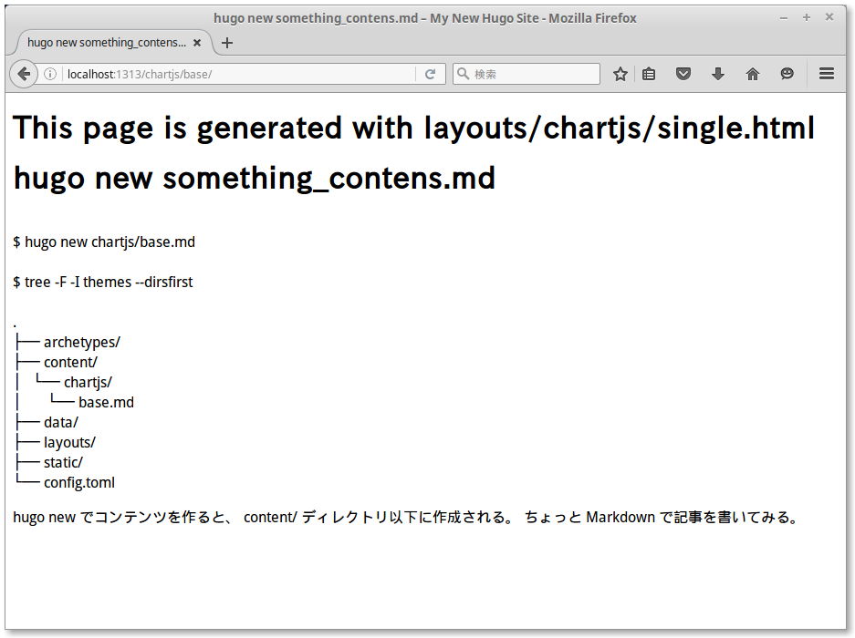Reload the current page
Screen dimensions: 855x638
(430, 74)
